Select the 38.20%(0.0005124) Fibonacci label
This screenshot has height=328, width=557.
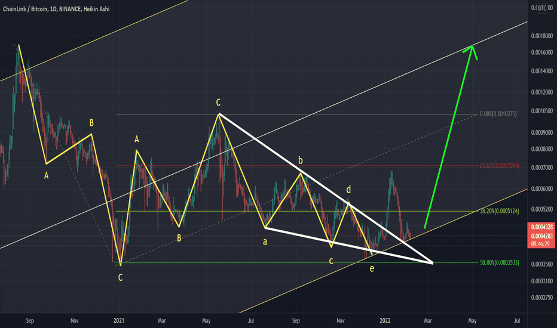coord(500,211)
